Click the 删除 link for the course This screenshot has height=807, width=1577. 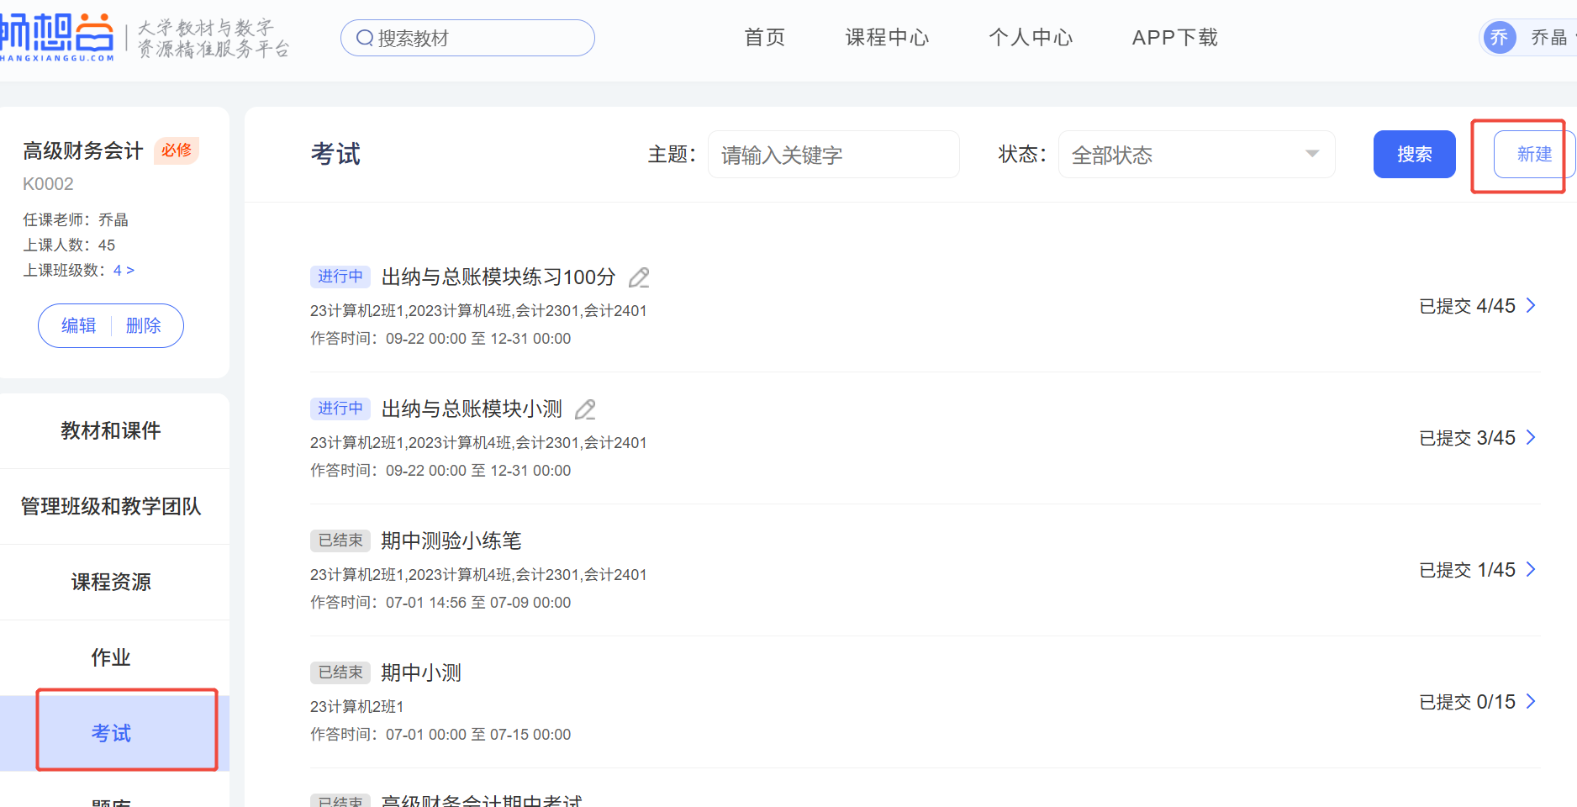coord(143,325)
